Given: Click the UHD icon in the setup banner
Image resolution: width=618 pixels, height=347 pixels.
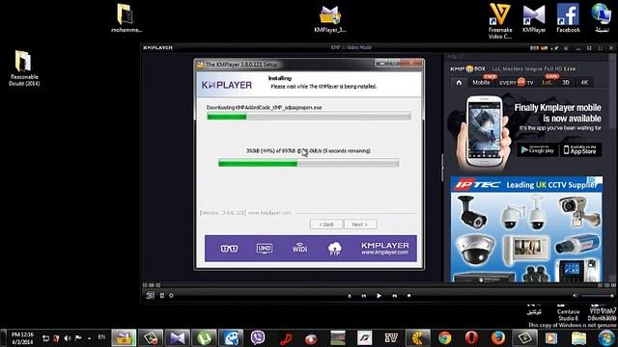Looking at the screenshot, I should [x=264, y=249].
